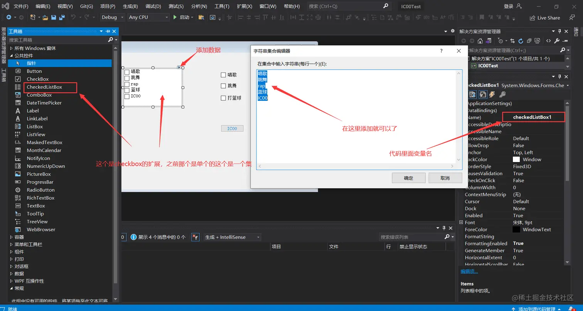Screen dimensions: 583x311
Task: Click the messages info icon in Error List
Action: [133, 237]
